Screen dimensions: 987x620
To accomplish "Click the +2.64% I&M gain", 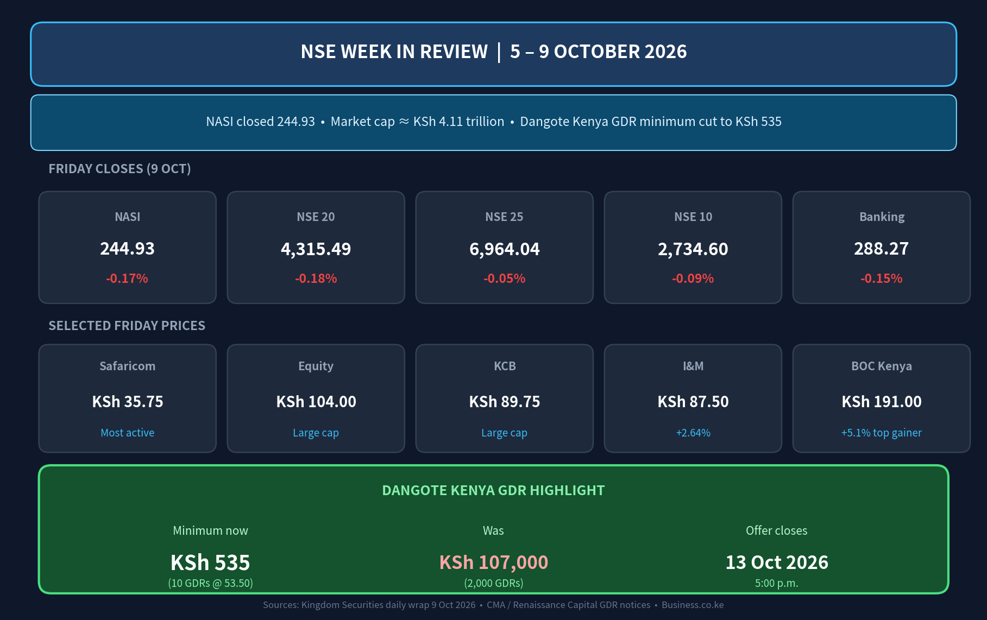I will [693, 433].
